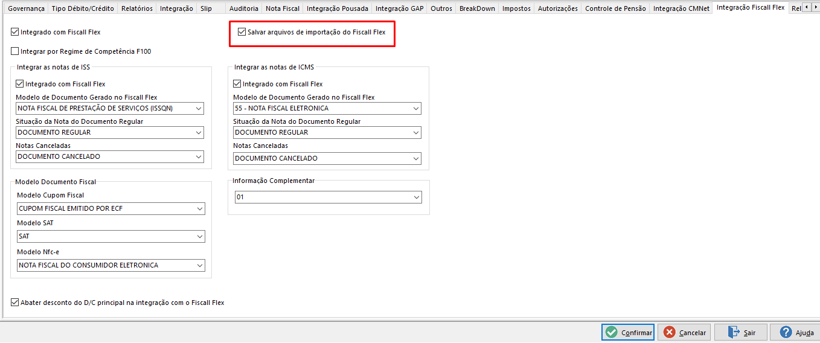This screenshot has width=820, height=343.
Task: Open ISS Modelo de Documento Gerado dropdown
Action: [x=110, y=108]
